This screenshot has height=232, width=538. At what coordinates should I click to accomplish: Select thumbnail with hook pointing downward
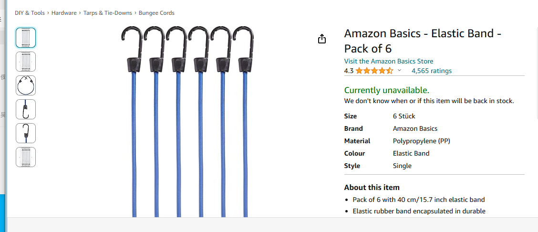coord(26,109)
